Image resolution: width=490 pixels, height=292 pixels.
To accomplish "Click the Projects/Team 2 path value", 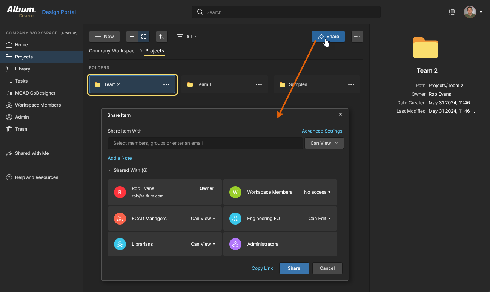I will (x=446, y=86).
